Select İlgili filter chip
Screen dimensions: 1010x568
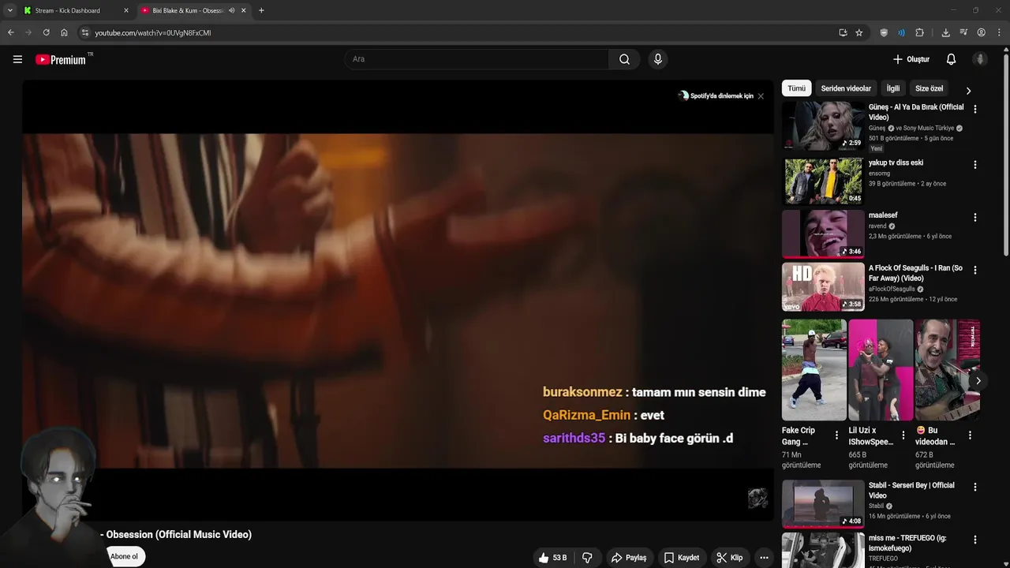tap(892, 88)
